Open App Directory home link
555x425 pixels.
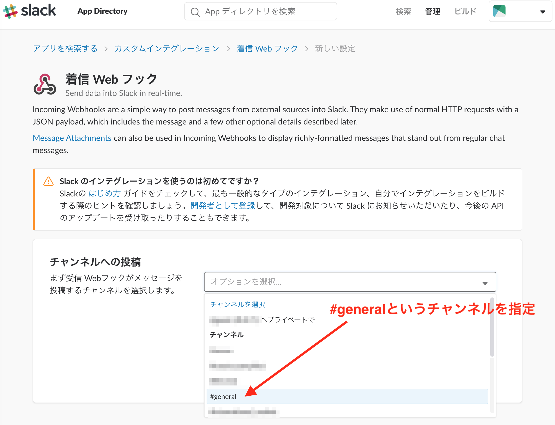[103, 11]
